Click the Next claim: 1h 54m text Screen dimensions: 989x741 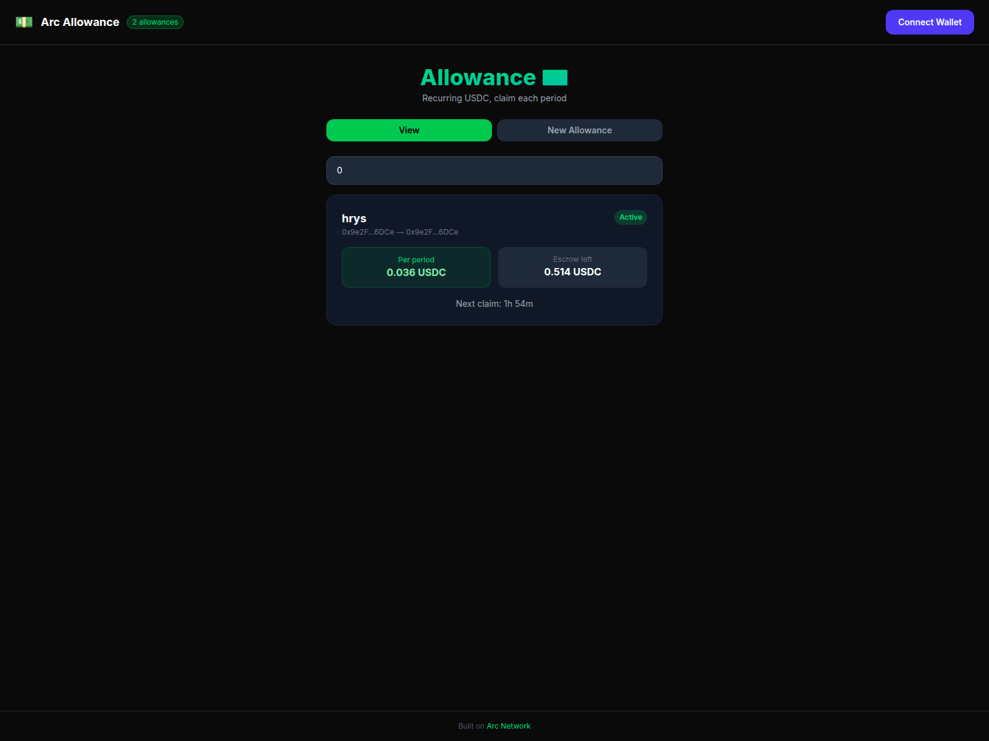(494, 304)
